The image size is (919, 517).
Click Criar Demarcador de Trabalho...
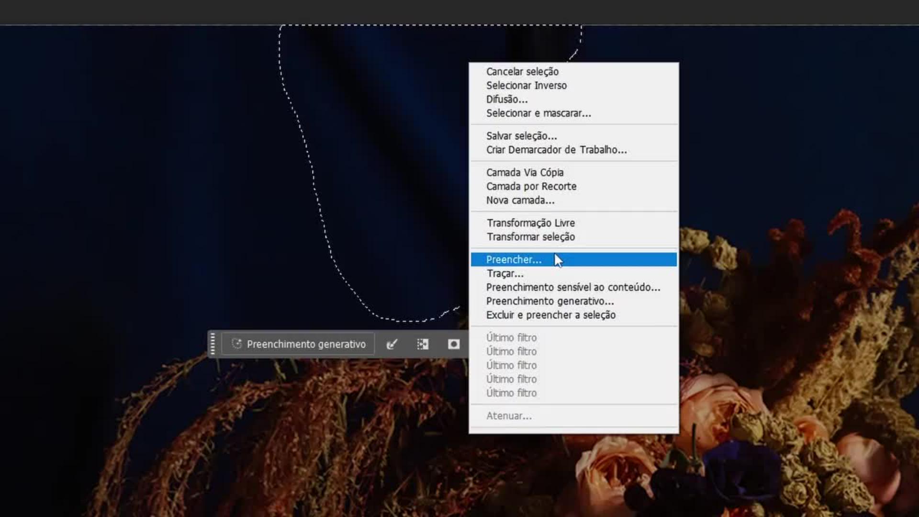[x=556, y=150]
